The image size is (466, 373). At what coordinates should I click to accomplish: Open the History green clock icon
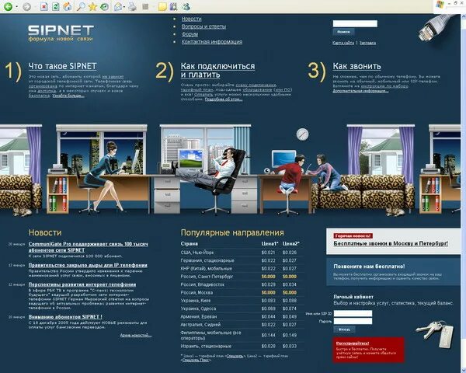(104, 6)
